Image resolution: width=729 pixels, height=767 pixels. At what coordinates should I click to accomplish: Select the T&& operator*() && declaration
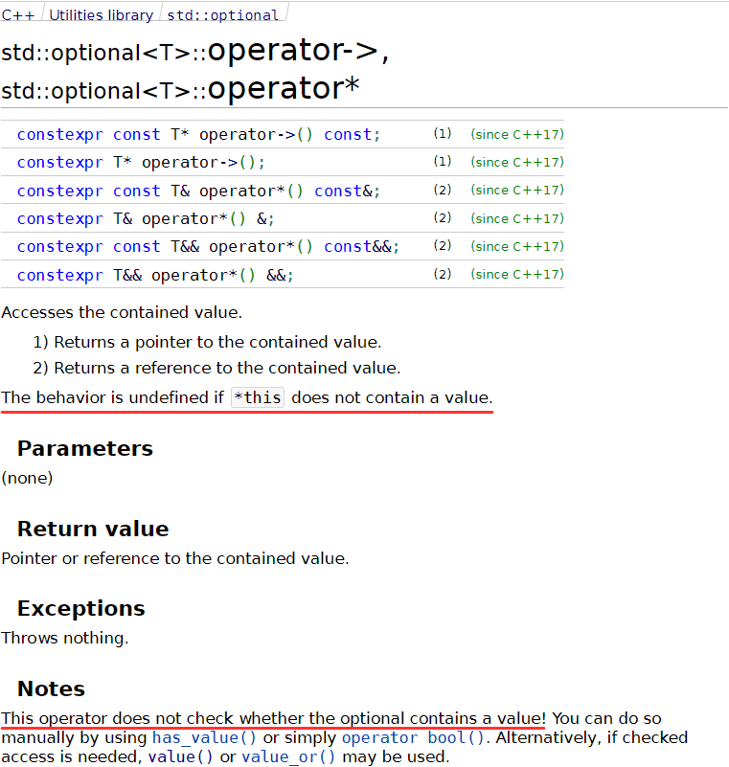point(155,275)
